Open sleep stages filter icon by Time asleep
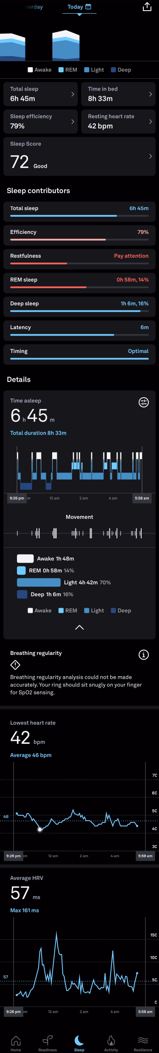159x1053 pixels. point(144,402)
